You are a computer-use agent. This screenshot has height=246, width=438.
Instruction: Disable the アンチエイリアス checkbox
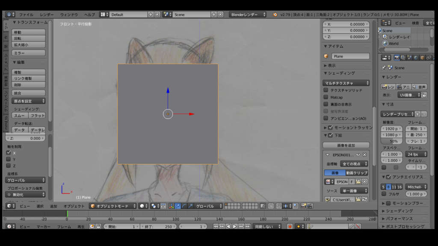coord(388,177)
